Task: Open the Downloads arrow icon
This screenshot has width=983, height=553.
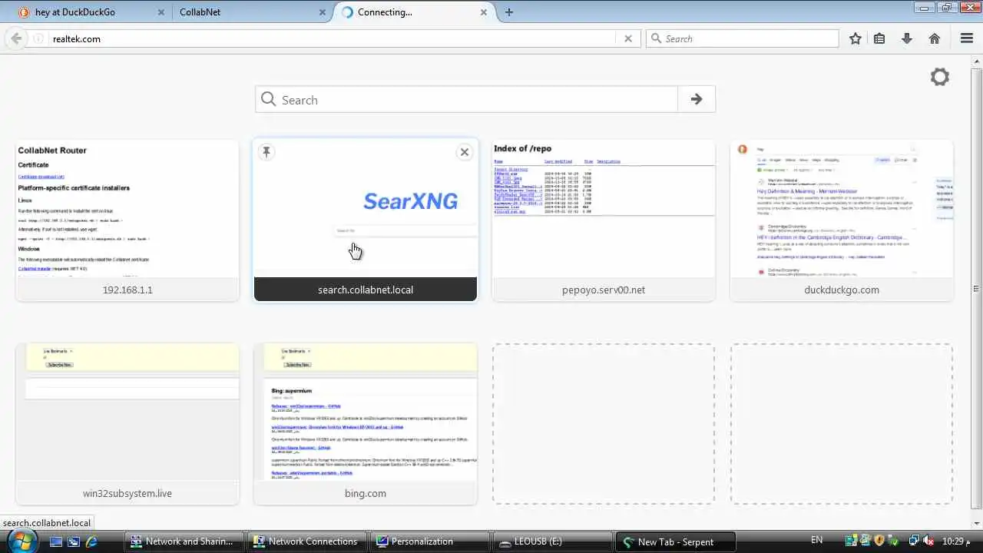Action: click(x=907, y=38)
